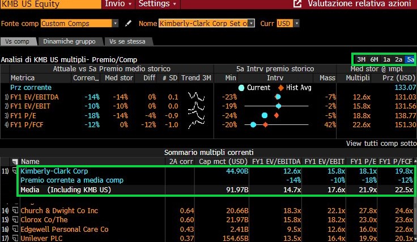Click the Current marker on FY1 EV/EBIT range
This screenshot has height=242, width=417.
tap(278, 106)
